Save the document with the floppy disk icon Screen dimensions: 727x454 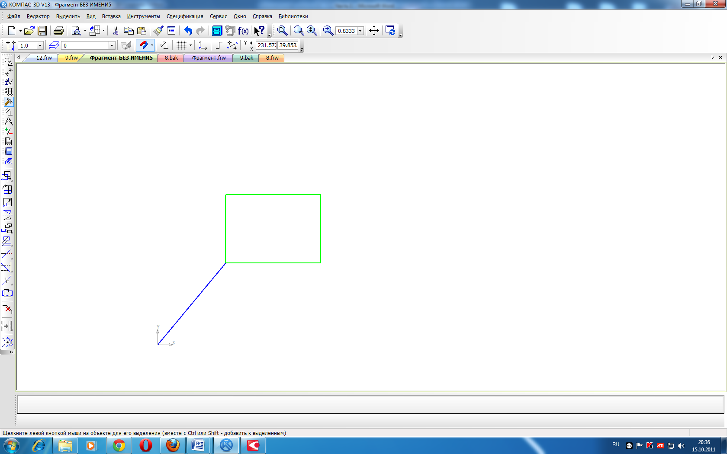coord(42,31)
